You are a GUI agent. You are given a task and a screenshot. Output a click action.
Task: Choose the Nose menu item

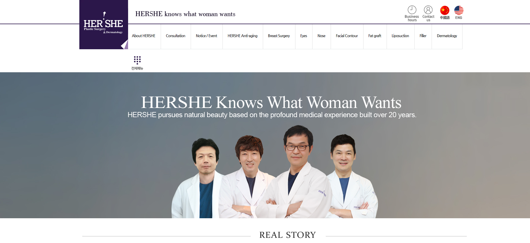point(321,36)
